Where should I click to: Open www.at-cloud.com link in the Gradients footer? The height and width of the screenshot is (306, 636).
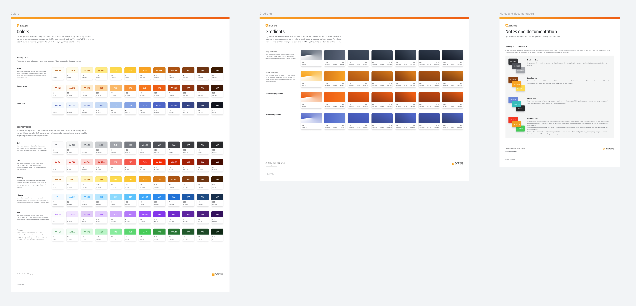271,166
